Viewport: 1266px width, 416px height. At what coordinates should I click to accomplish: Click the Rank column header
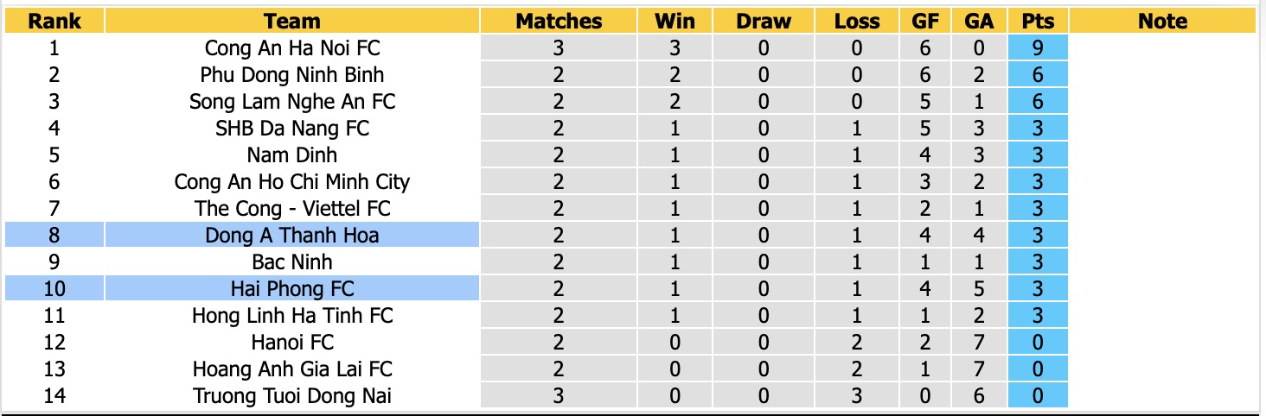click(54, 21)
